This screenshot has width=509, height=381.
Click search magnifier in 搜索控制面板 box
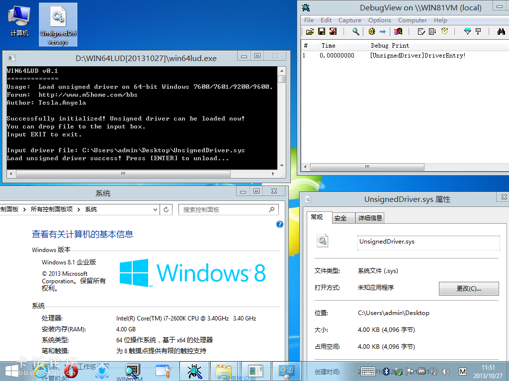coord(272,210)
